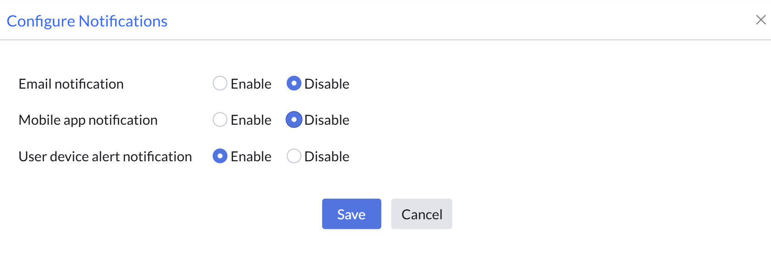Click the Disable text for Mobile app notification
This screenshot has height=254, width=771.
pyautogui.click(x=327, y=120)
